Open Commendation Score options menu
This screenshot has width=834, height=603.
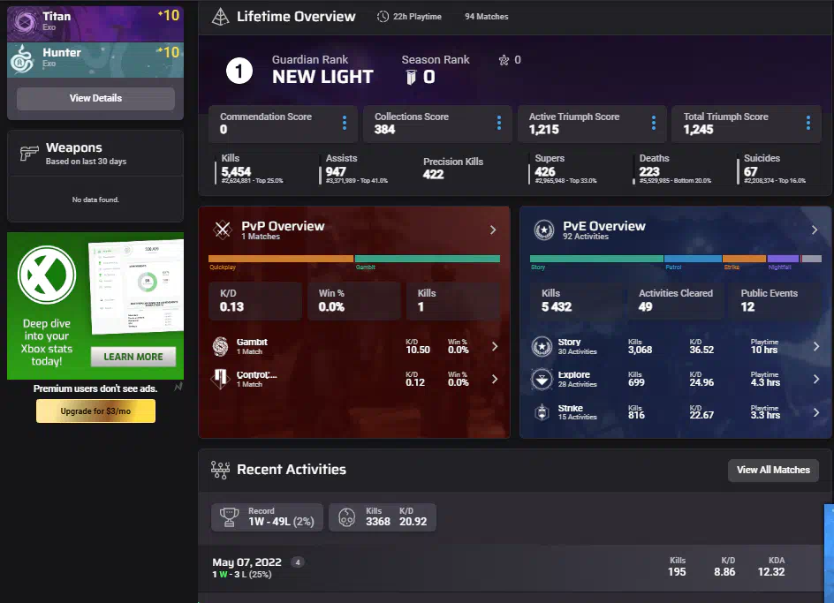tap(345, 124)
